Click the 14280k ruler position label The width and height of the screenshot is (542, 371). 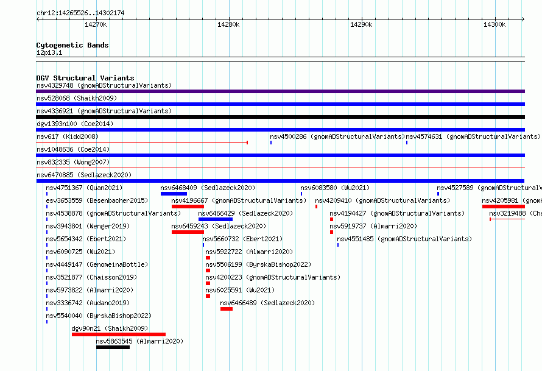pyautogui.click(x=228, y=24)
